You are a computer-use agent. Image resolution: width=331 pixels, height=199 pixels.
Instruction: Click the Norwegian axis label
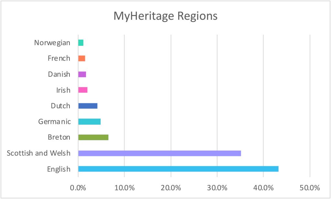(x=52, y=43)
